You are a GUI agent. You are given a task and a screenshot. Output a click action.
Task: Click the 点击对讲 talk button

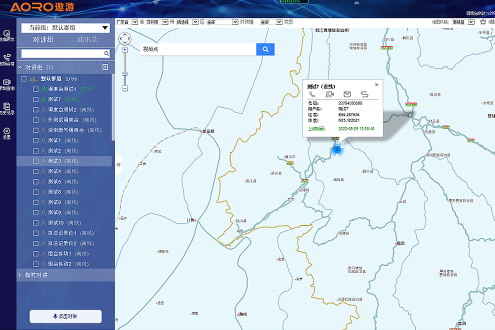coord(65,316)
